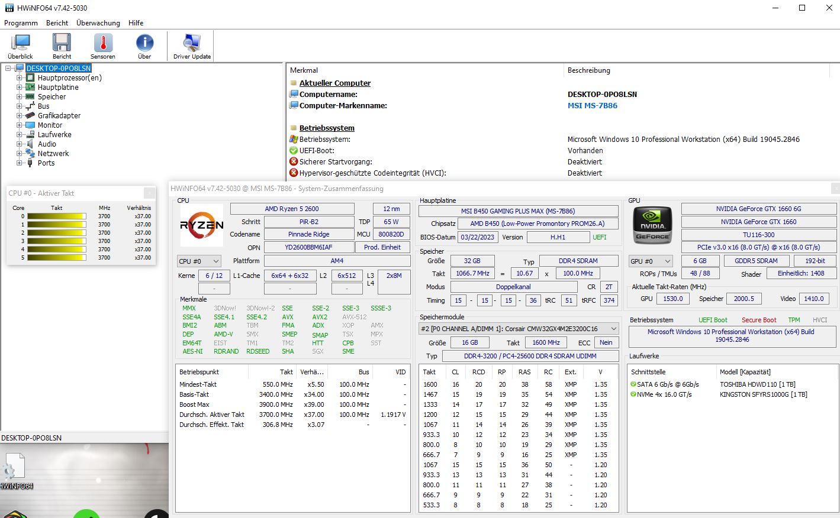Image resolution: width=840 pixels, height=518 pixels.
Task: Click the Hauptplatine motherboard tree icon
Action: 30,87
